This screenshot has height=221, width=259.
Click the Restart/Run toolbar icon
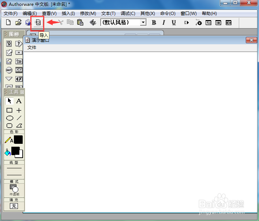point(187,22)
